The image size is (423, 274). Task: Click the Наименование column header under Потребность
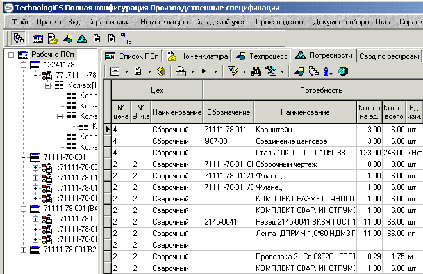[x=304, y=112]
